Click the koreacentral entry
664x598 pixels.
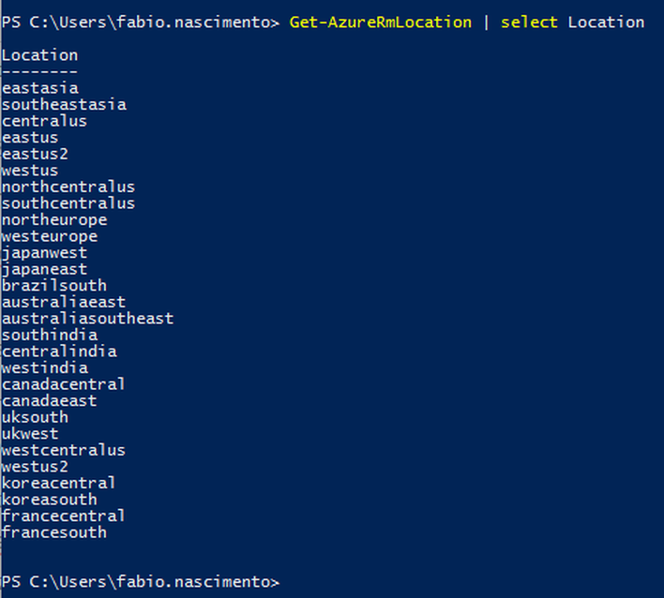(x=59, y=483)
